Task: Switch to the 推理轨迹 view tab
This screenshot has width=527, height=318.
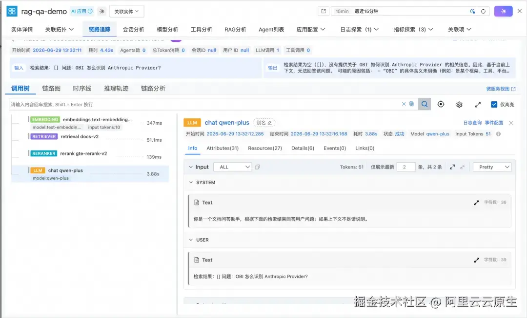Action: coord(116,89)
